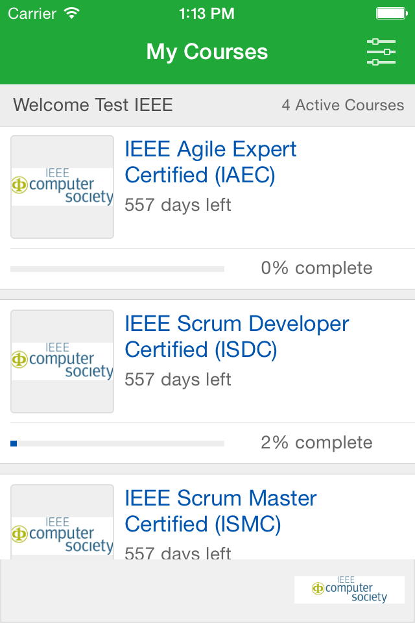Click the Scrum Developer course progress bar

(117, 443)
